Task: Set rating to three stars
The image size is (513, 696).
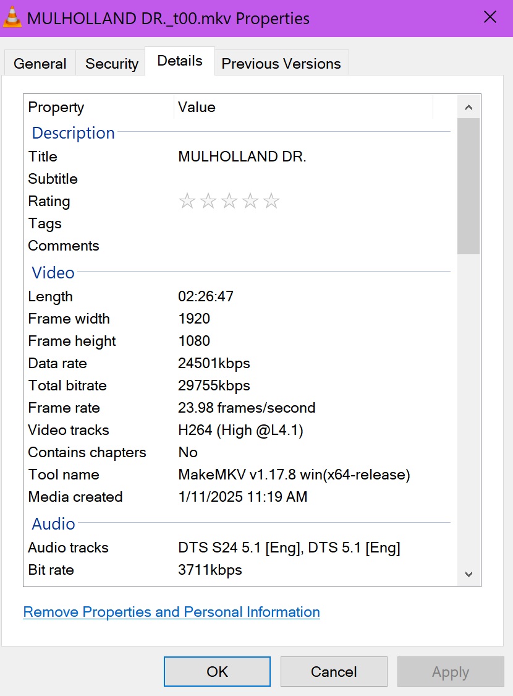Action: [229, 201]
